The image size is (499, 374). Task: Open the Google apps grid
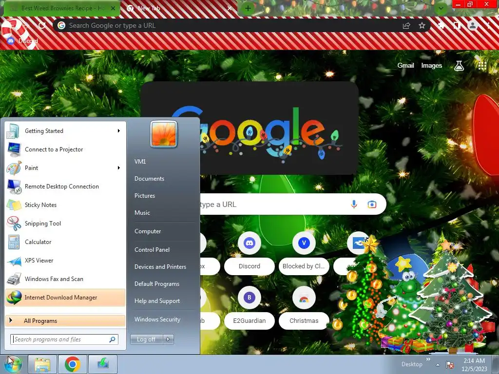482,66
